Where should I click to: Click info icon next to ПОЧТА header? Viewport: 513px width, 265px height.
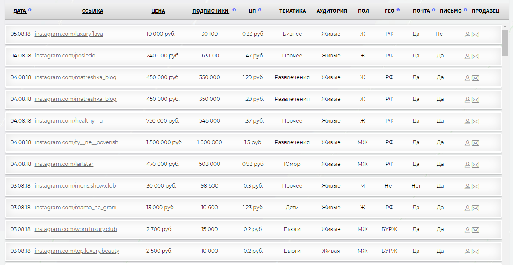point(433,10)
